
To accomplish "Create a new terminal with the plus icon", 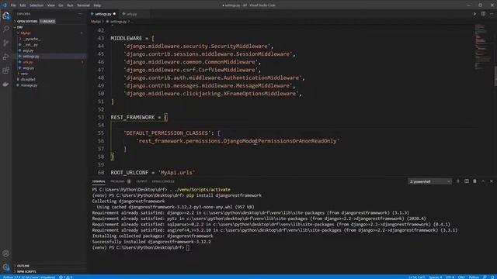I will pos(457,181).
